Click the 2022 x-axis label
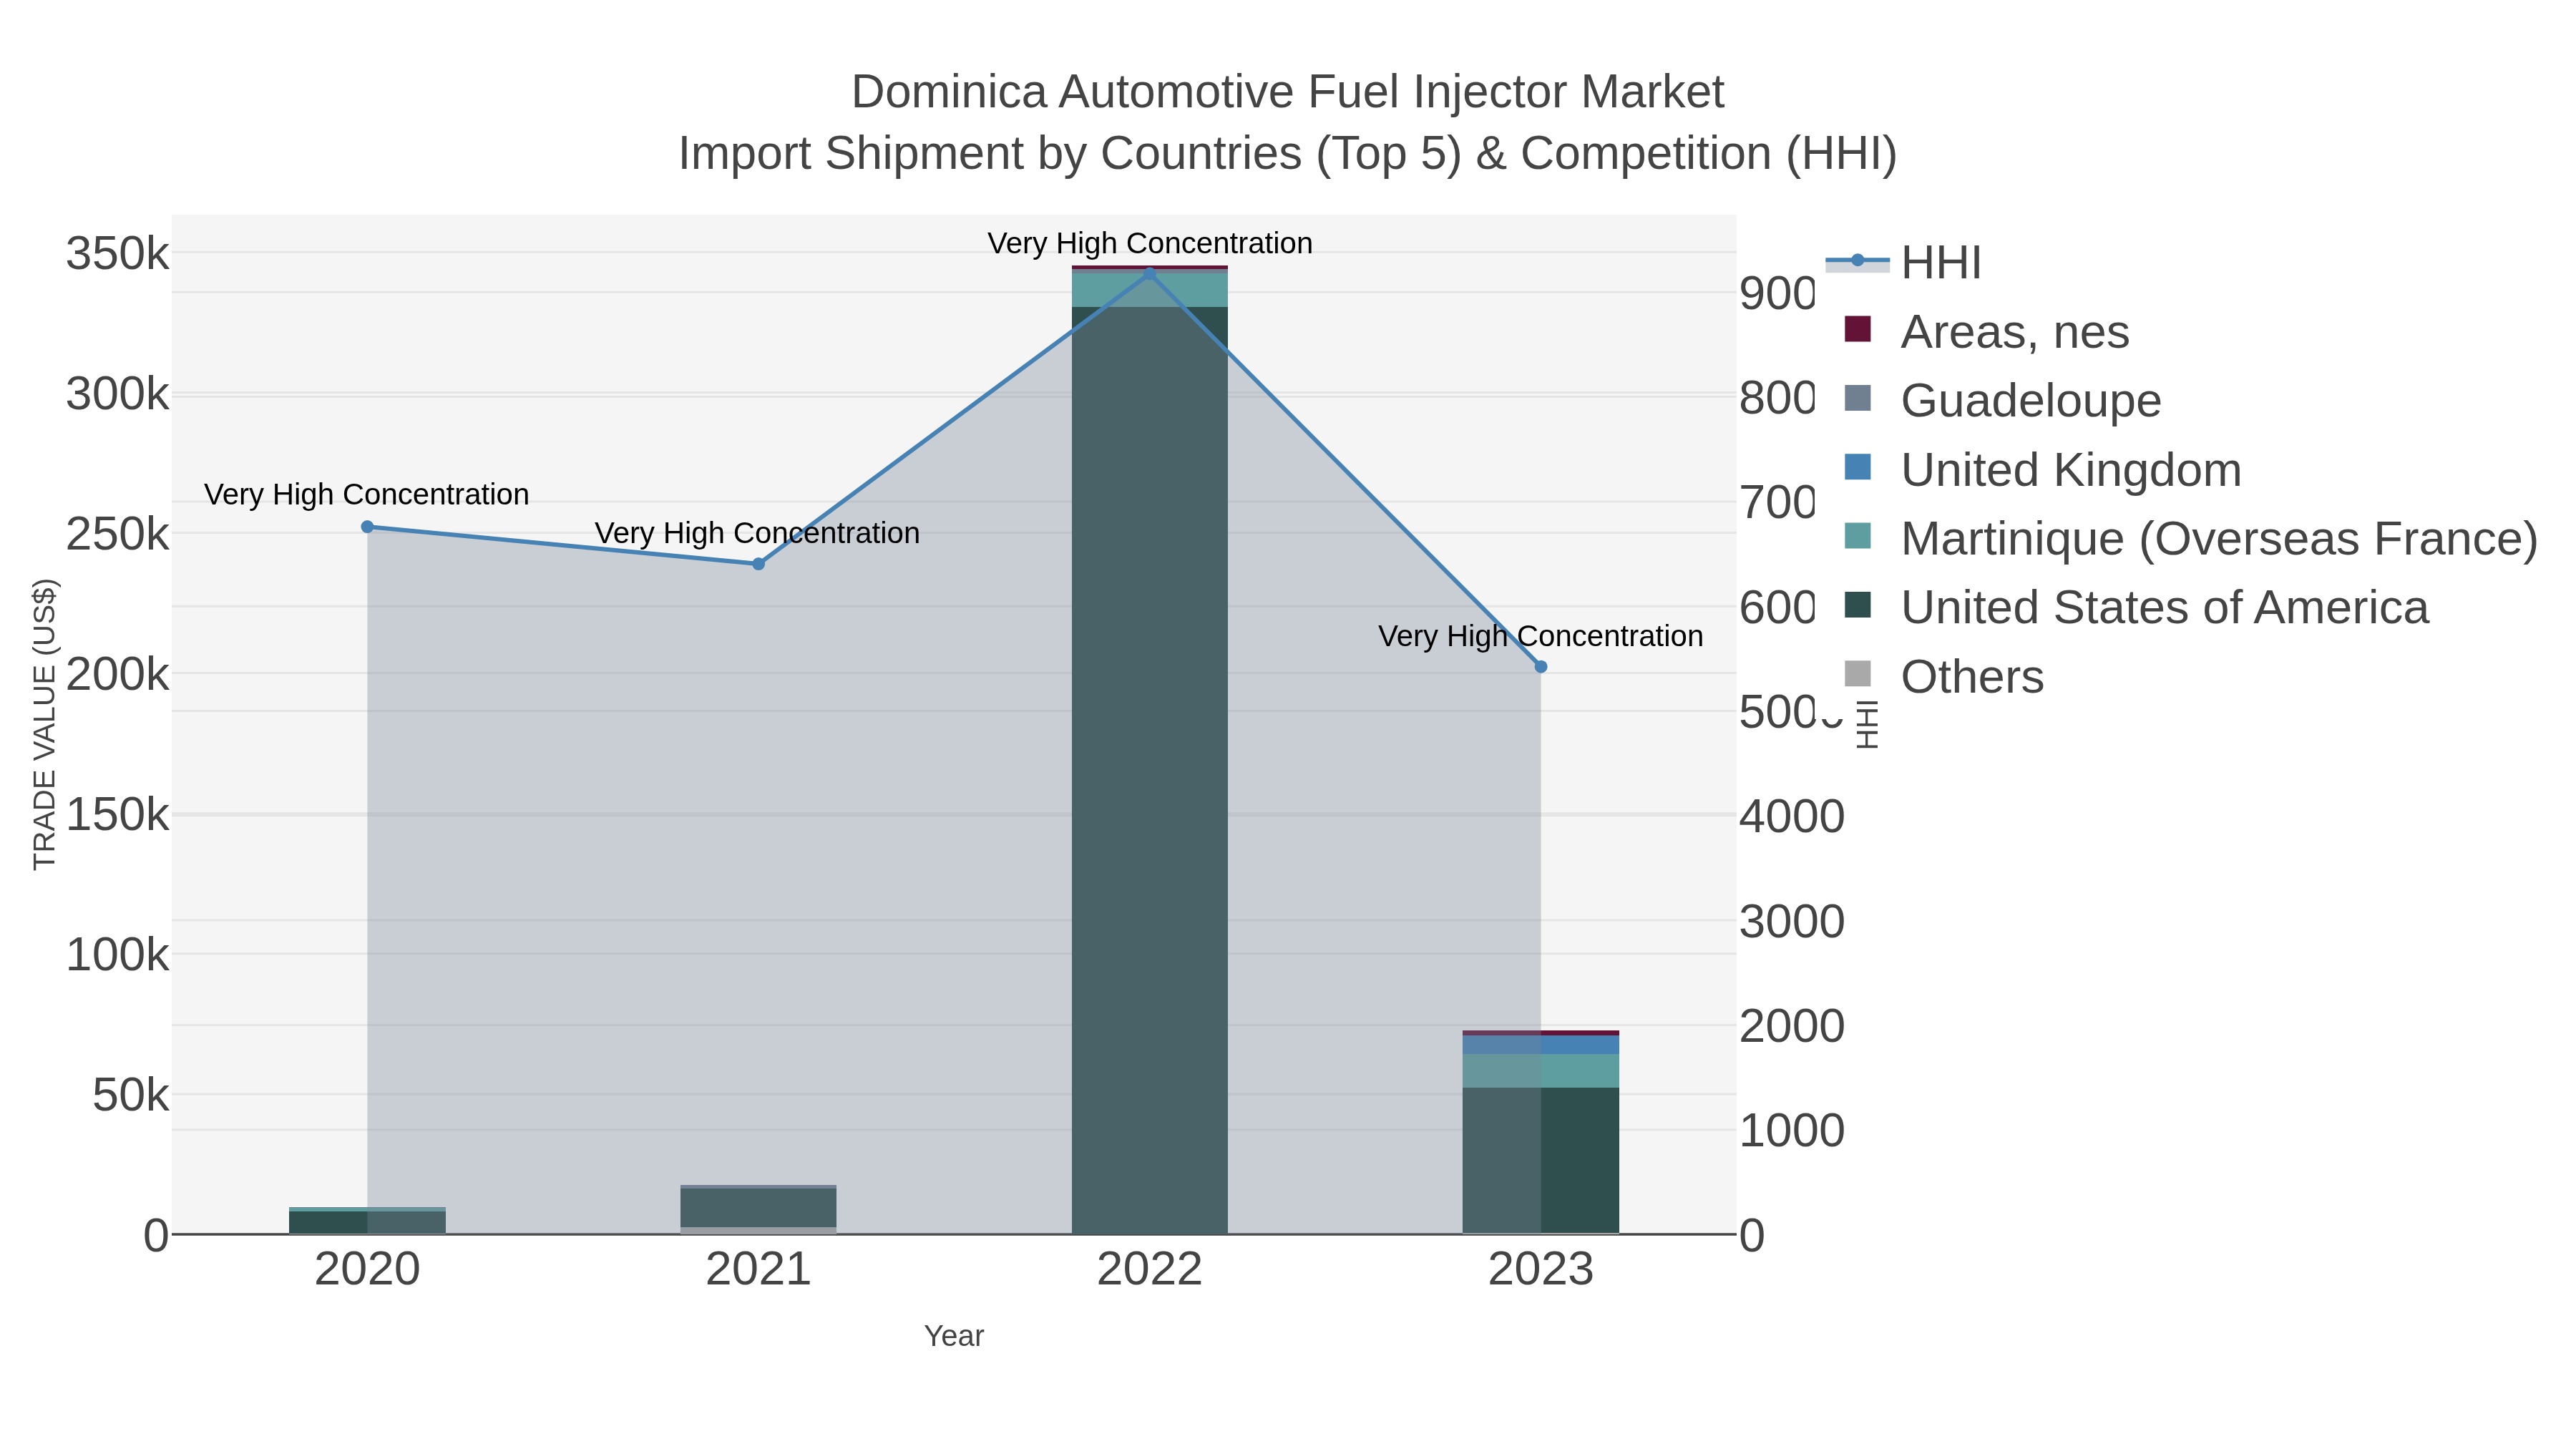 (x=1149, y=1270)
